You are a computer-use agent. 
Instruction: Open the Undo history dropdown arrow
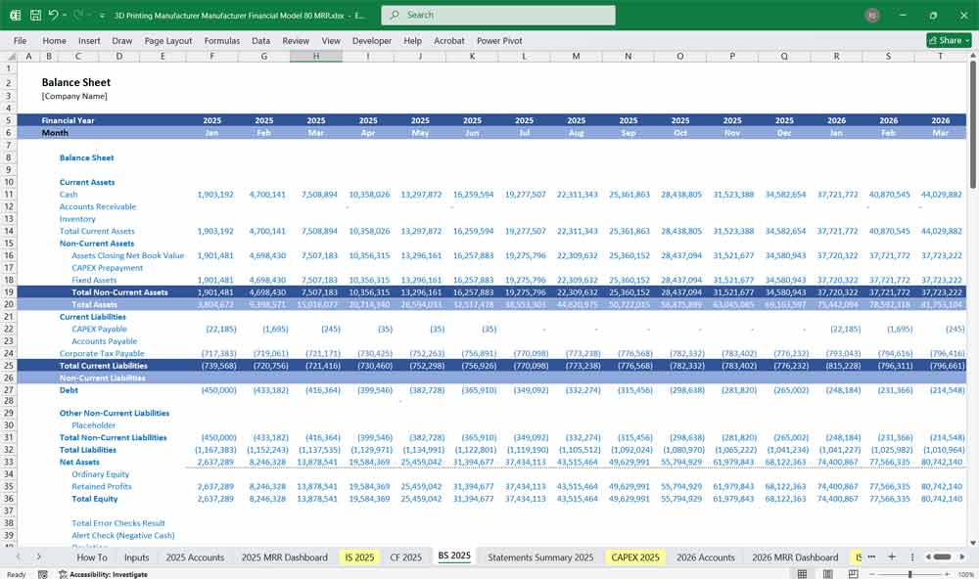pyautogui.click(x=64, y=15)
